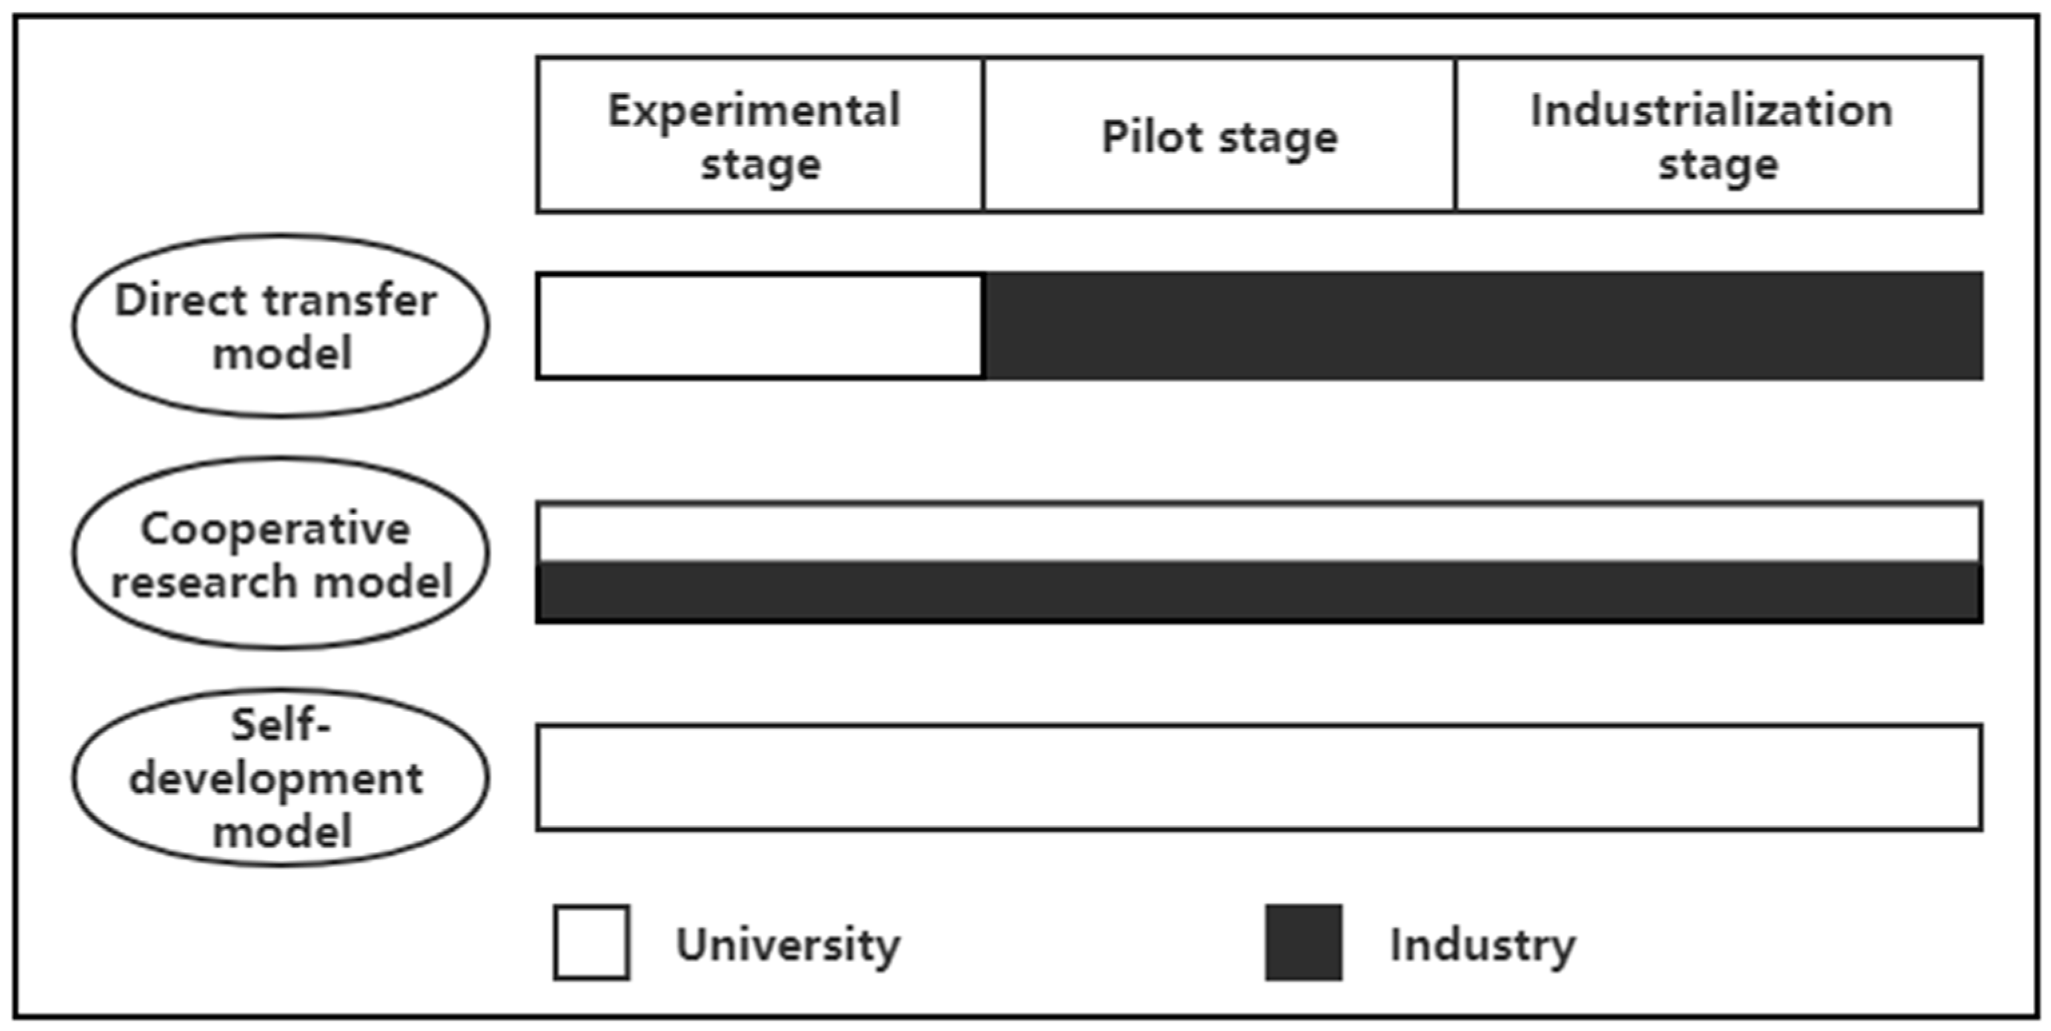Click the word "Self-" in the bottom ellipse
Image resolution: width=2051 pixels, height=1031 pixels.
tap(281, 725)
